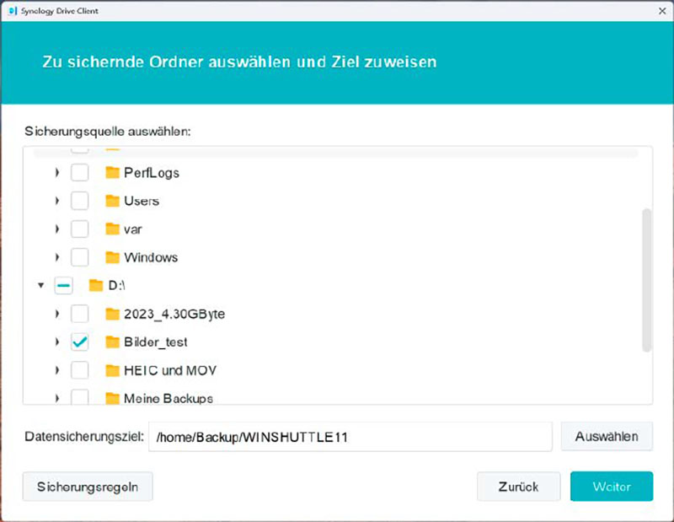Uncheck the Bilder_test checkbox
674x522 pixels.
tap(79, 342)
